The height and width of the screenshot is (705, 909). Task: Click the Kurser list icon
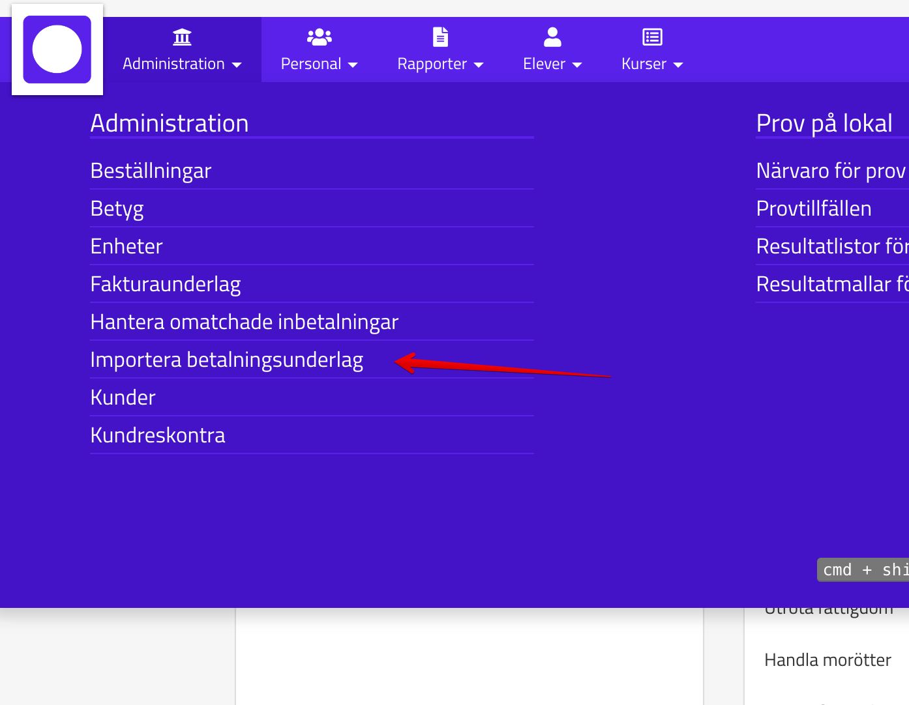tap(652, 37)
